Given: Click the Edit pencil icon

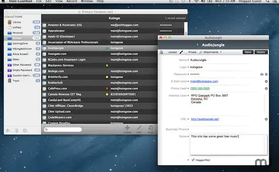Looking at the screenshot, I should pos(139,128).
